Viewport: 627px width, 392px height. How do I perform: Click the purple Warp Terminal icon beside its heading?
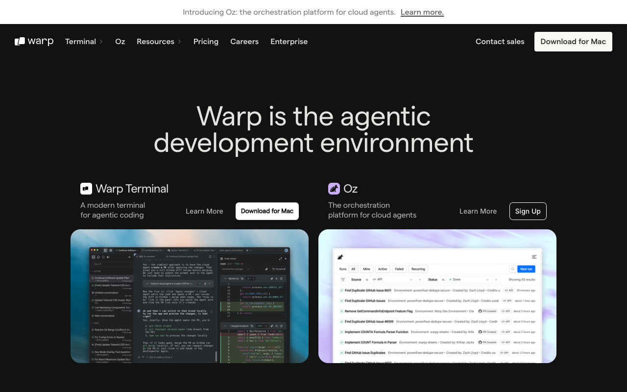click(x=86, y=189)
